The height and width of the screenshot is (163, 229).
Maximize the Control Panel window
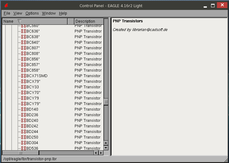click(213, 6)
